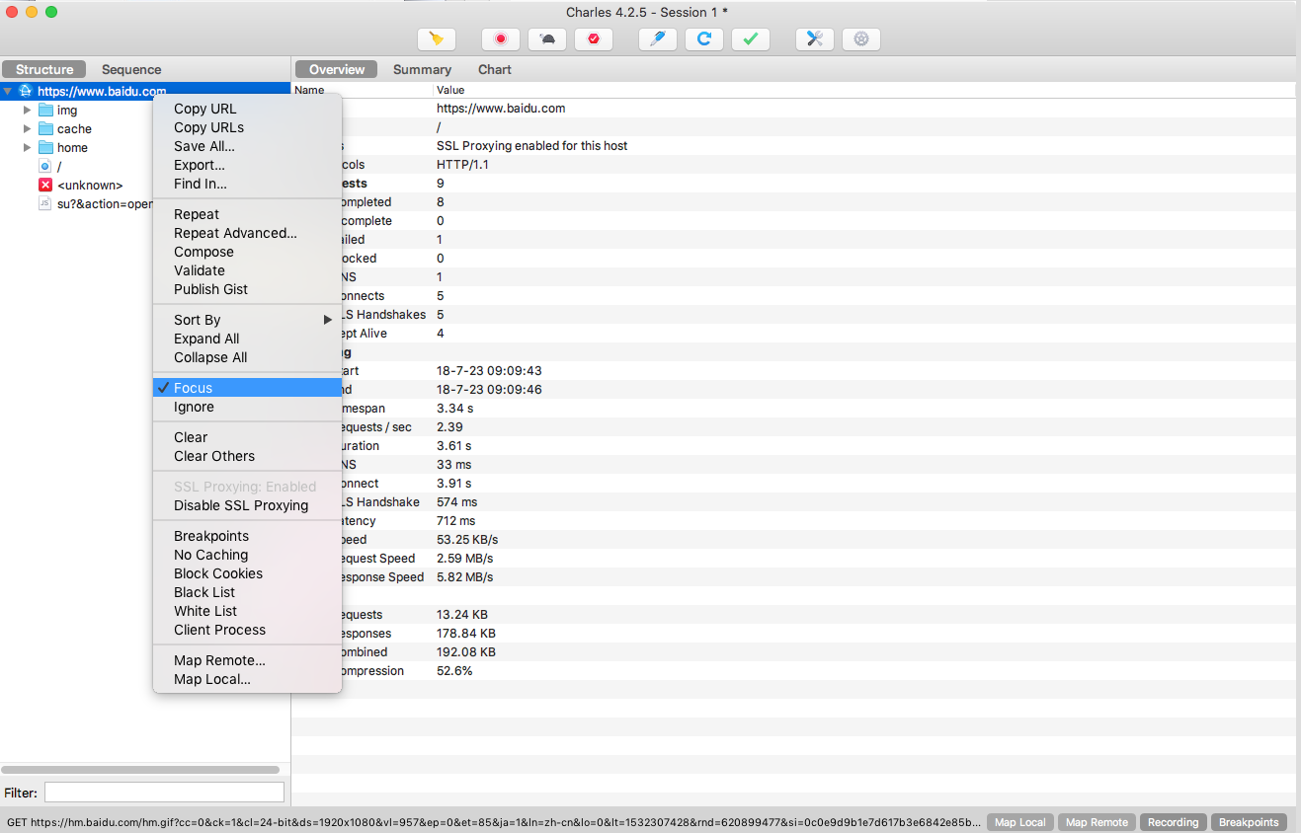
Task: Open the tools wrench icon
Action: click(x=814, y=38)
